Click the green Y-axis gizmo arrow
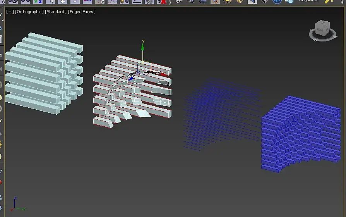The height and width of the screenshot is (217, 346). pos(142,47)
